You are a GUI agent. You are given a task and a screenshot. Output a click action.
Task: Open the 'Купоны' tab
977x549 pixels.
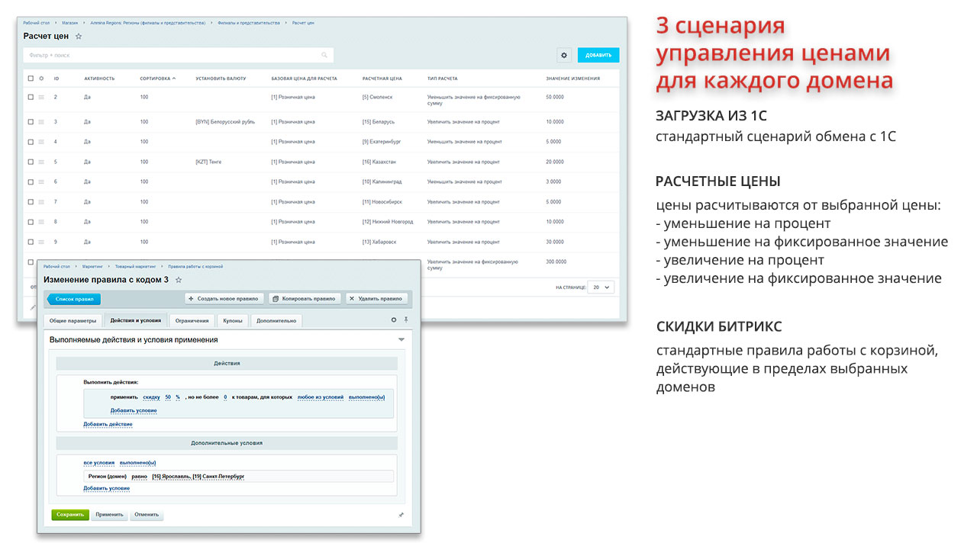point(232,321)
